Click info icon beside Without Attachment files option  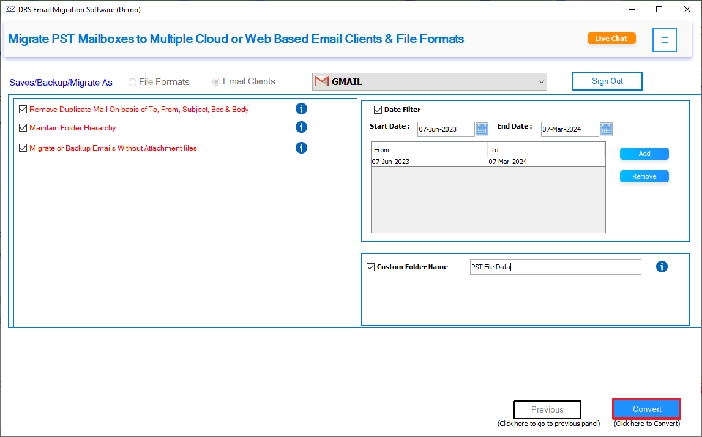[301, 148]
